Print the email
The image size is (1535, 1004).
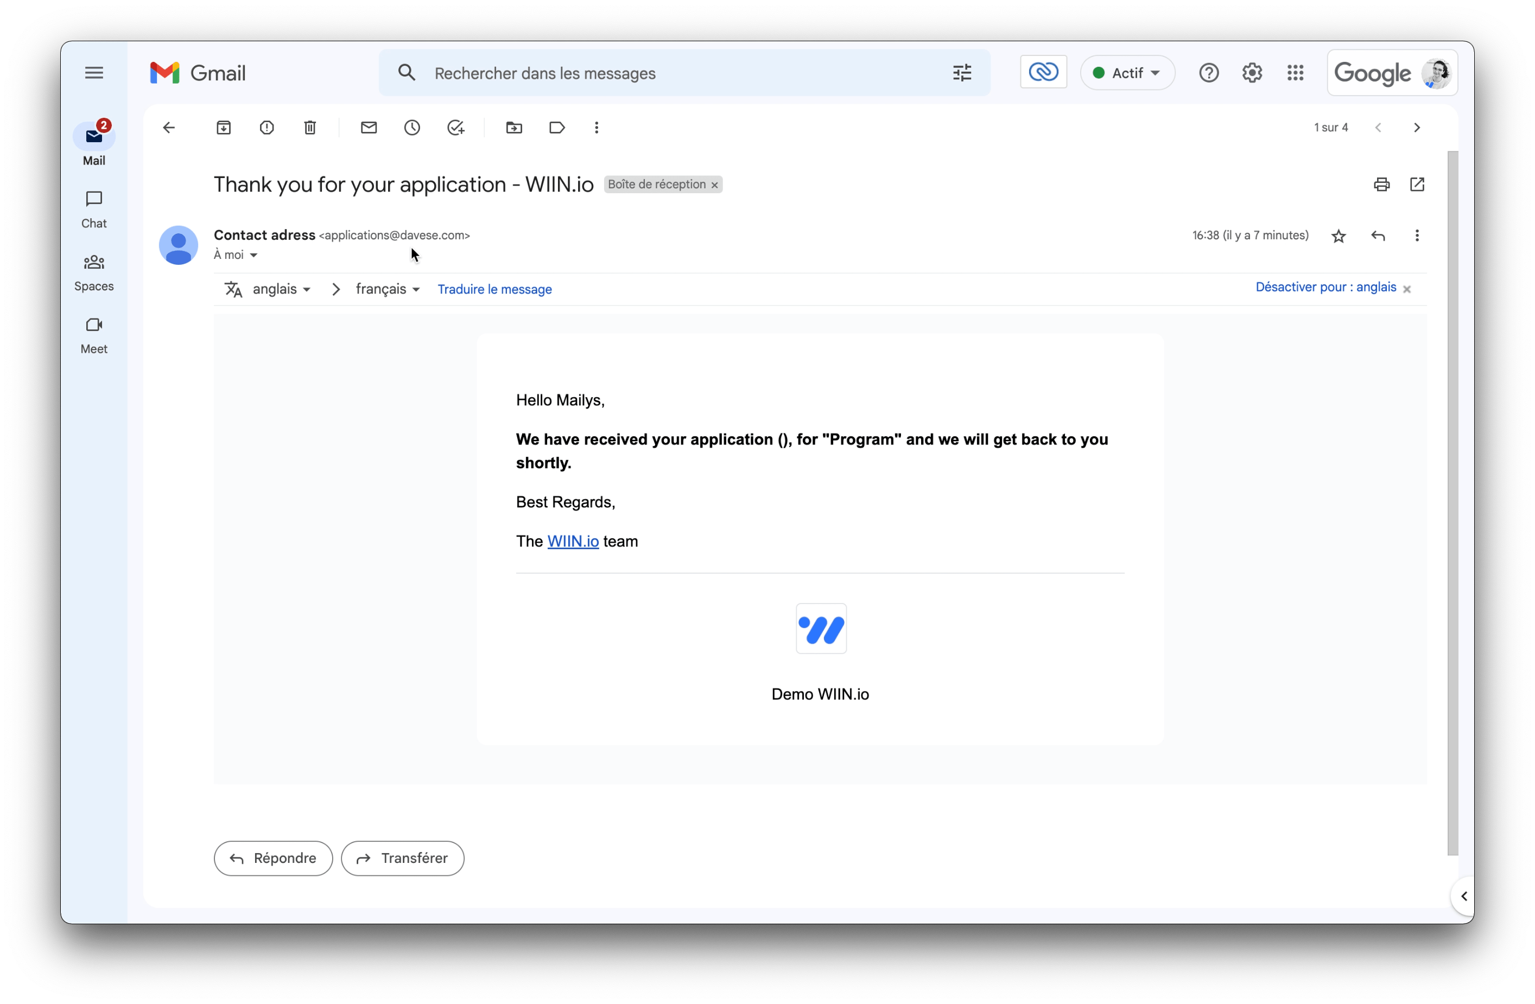tap(1381, 185)
